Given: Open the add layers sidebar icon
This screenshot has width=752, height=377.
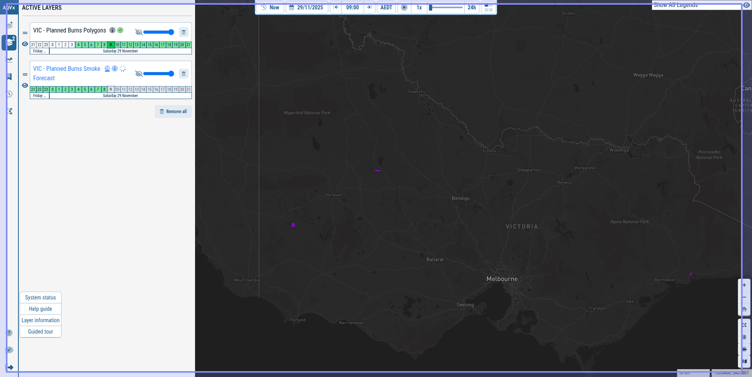Looking at the screenshot, I should 9,25.
